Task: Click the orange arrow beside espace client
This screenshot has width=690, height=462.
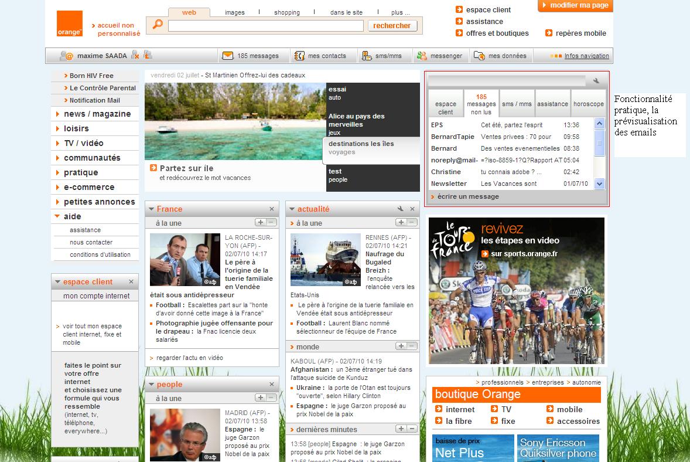Action: 459,9
